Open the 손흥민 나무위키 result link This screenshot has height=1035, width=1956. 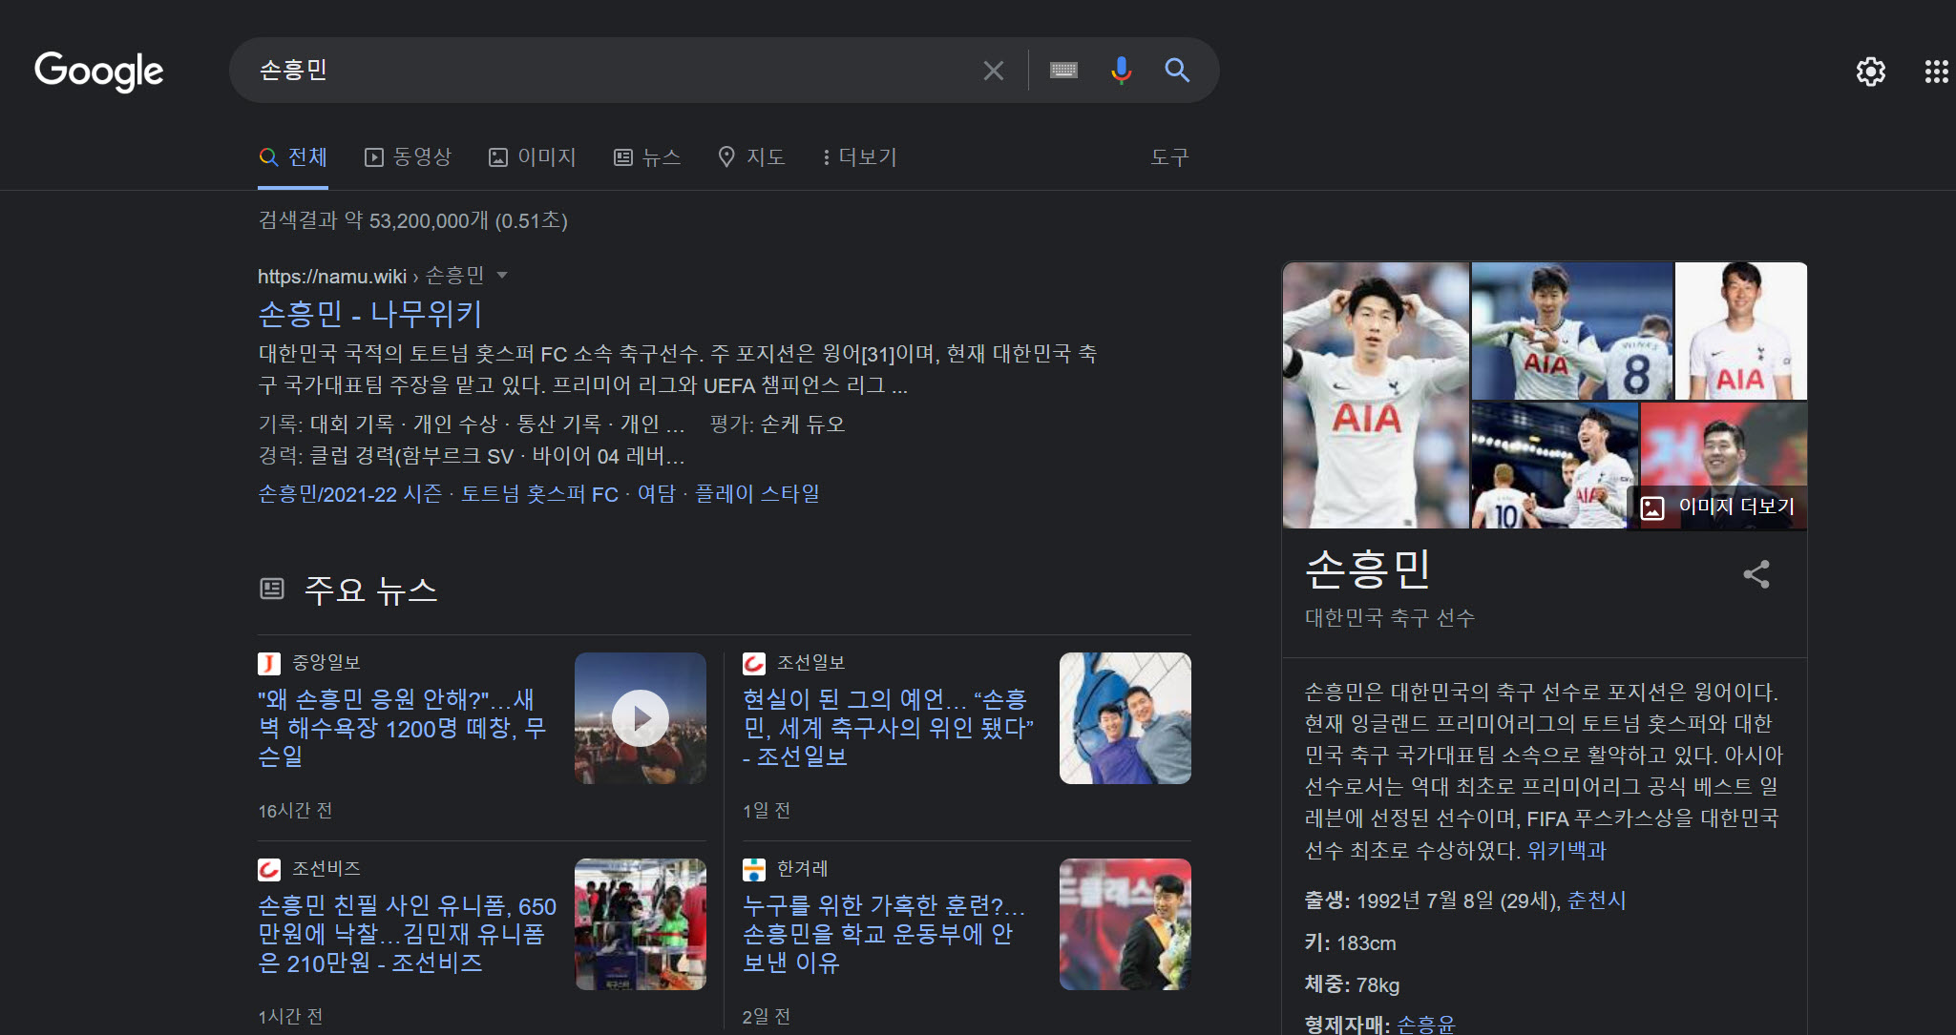[370, 315]
